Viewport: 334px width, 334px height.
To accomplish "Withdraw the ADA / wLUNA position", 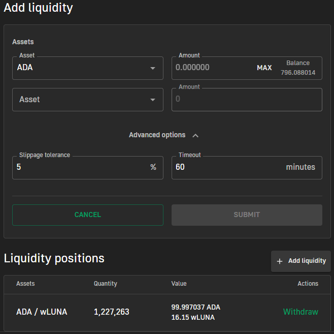I will 300,312.
